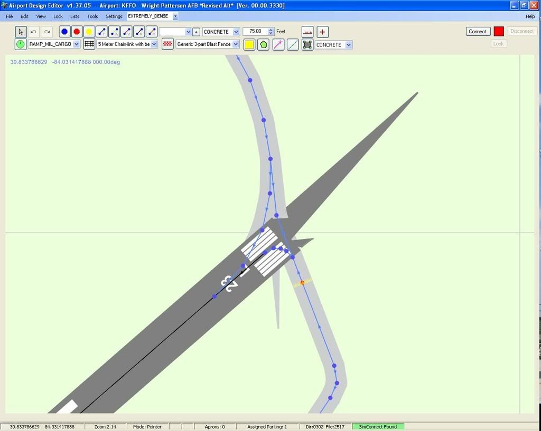Select the pointer arrow tool

coord(21,32)
